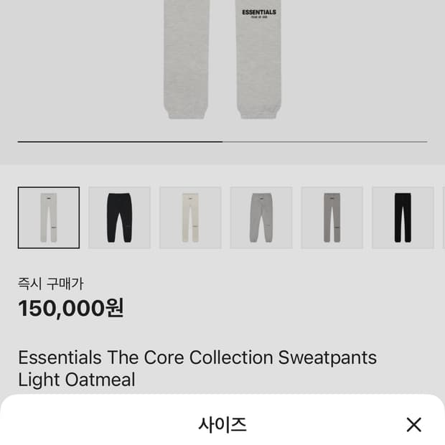Select the highlighted Light Oatmeal sweatpants thumbnail
This screenshot has width=445, height=445.
(x=49, y=217)
